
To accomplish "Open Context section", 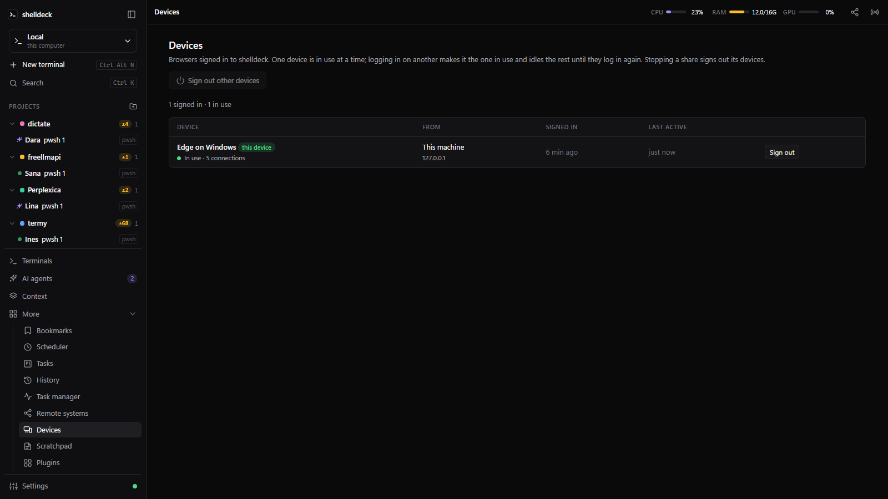I will click(73, 296).
